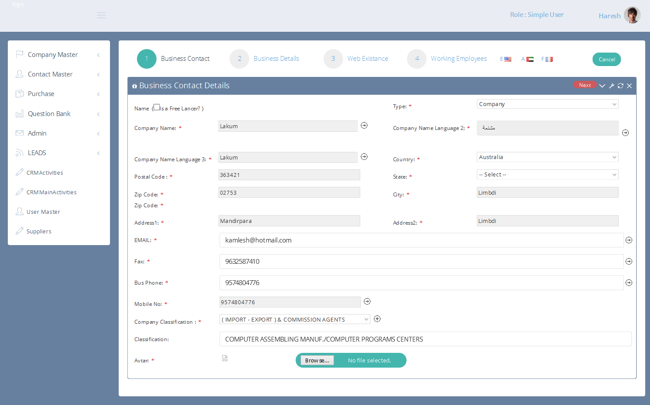Open the Country dropdown showing Australia
650x405 pixels.
pyautogui.click(x=547, y=157)
